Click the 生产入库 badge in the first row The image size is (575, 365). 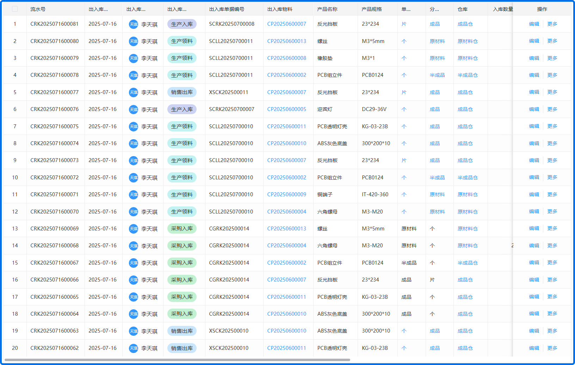tap(182, 24)
